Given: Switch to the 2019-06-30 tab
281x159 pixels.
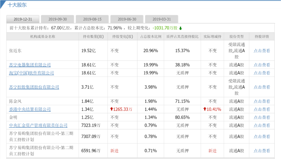Looking at the screenshot, I should [127, 19].
